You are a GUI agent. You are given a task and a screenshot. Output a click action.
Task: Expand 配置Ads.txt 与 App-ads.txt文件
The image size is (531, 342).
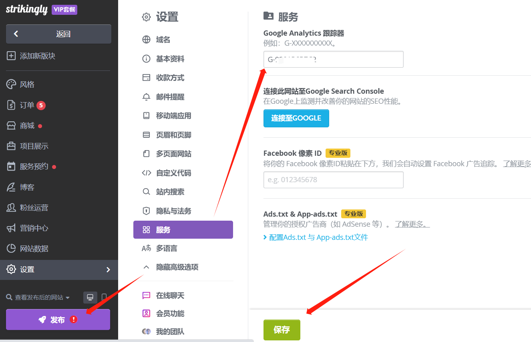tap(316, 237)
